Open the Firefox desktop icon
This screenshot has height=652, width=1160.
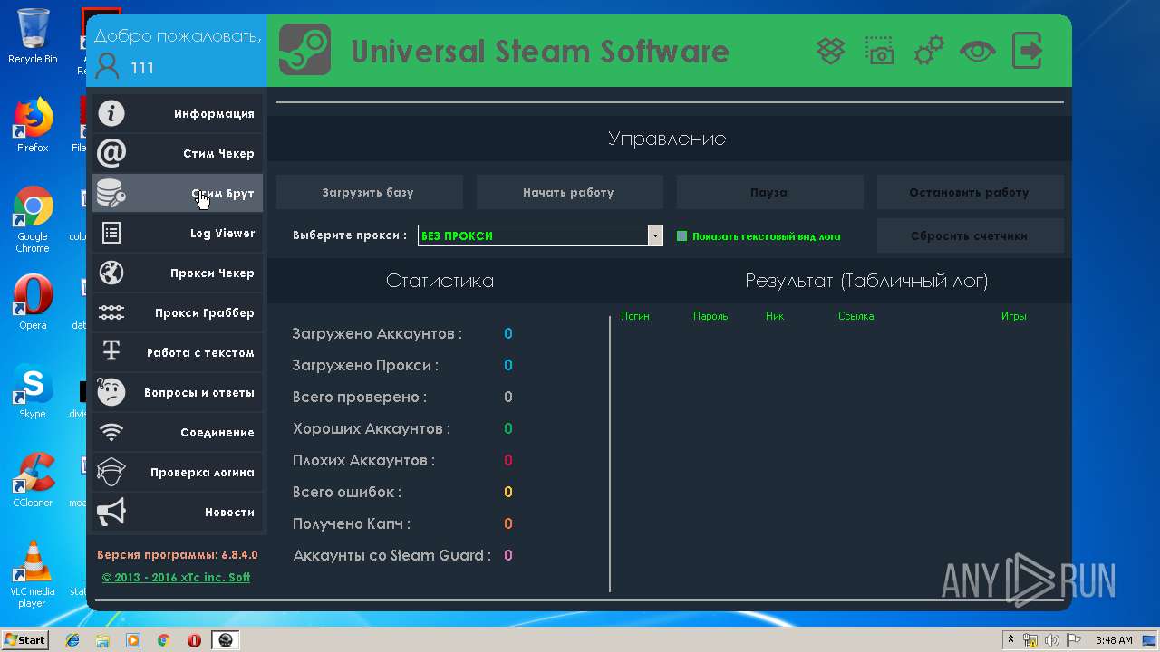(x=33, y=125)
